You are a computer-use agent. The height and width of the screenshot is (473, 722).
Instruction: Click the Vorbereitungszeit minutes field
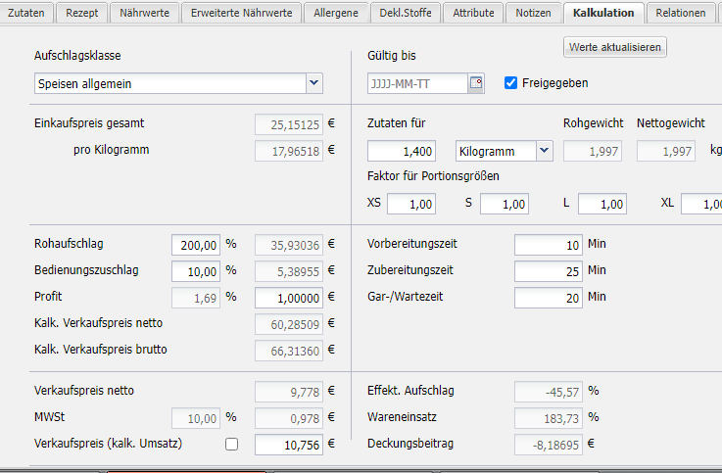(548, 245)
